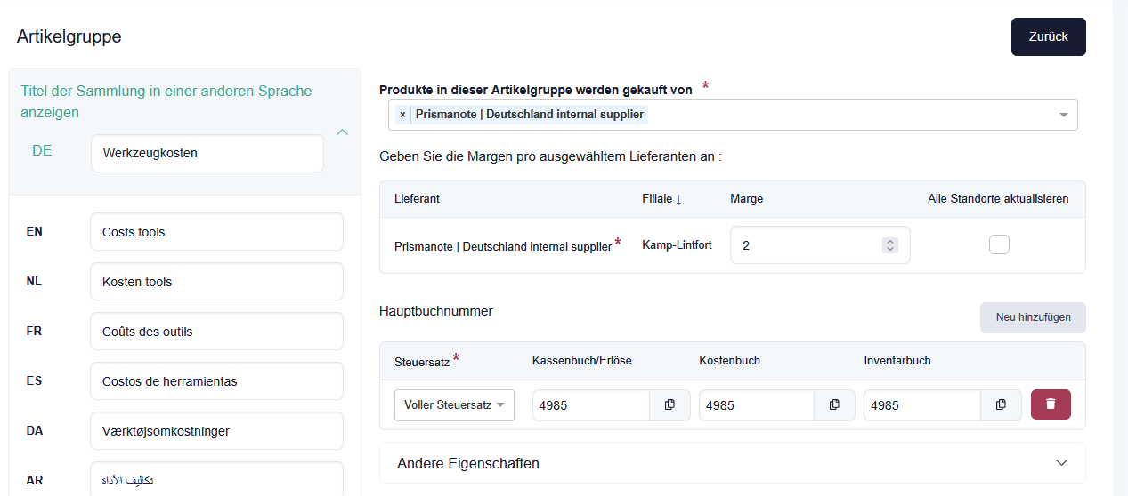Click the DE Werkzeugkosten title field

[207, 153]
